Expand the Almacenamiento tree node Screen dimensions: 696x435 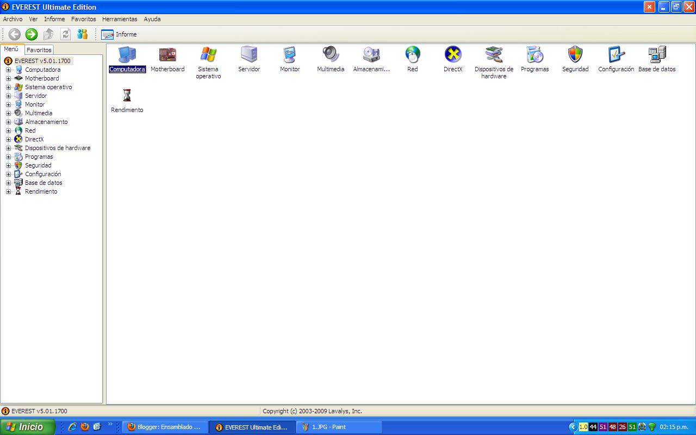point(8,122)
